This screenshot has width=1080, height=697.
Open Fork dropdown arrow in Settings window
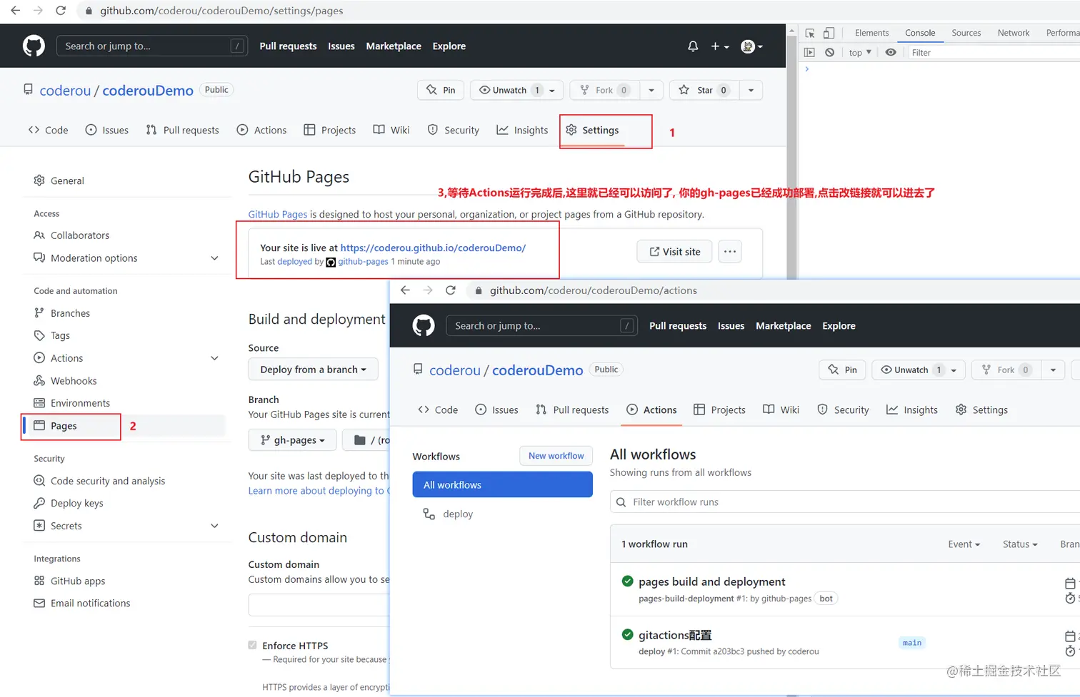[x=651, y=91]
